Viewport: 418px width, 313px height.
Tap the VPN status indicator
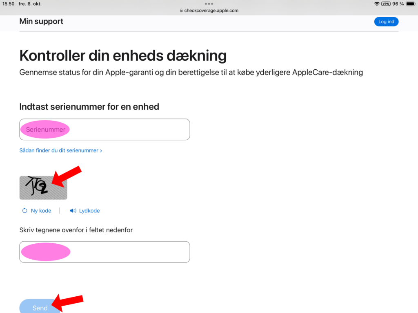point(386,4)
